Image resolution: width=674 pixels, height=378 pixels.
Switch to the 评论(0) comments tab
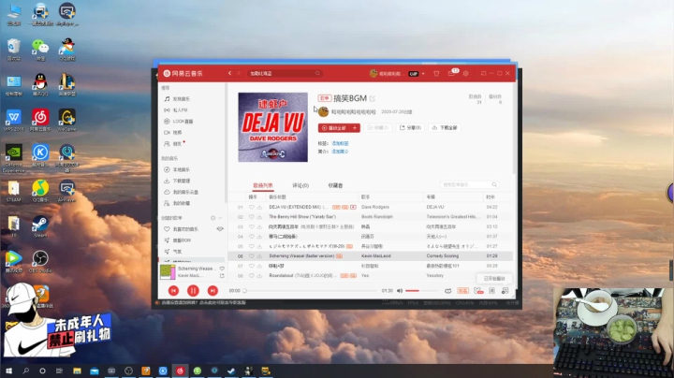pyautogui.click(x=300, y=185)
